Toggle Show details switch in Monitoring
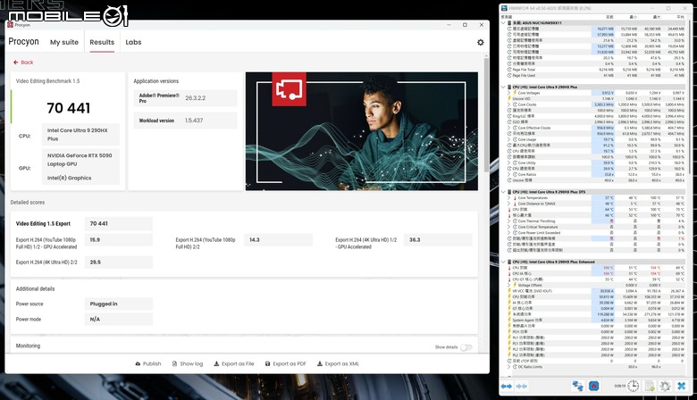This screenshot has width=697, height=400. pyautogui.click(x=466, y=347)
